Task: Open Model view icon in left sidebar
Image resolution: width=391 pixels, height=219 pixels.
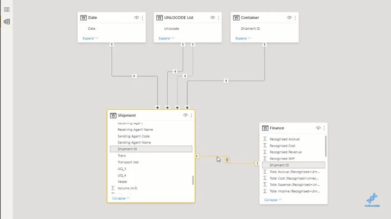Action: [7, 21]
